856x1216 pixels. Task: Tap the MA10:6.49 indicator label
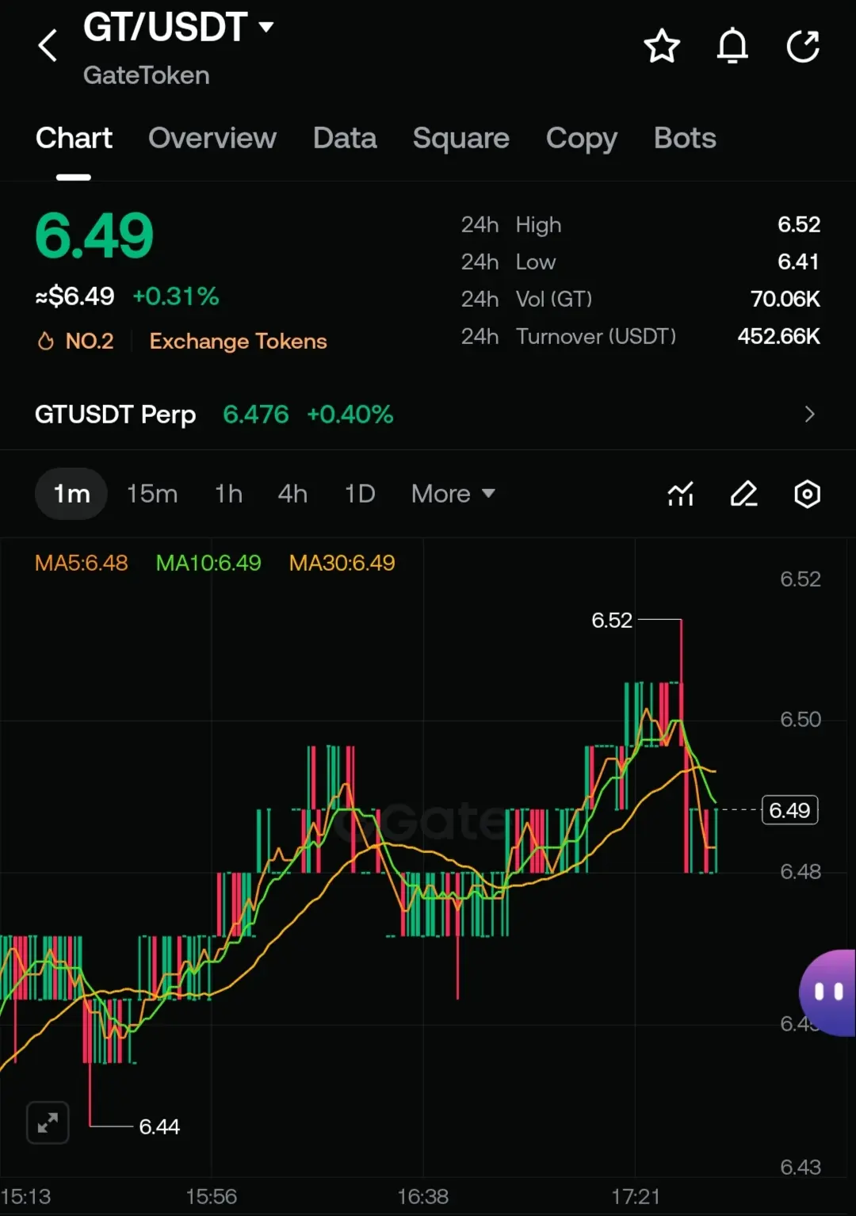(x=208, y=563)
